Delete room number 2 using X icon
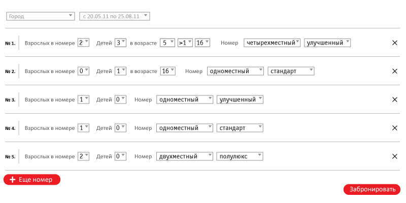The height and width of the screenshot is (203, 406). point(395,72)
